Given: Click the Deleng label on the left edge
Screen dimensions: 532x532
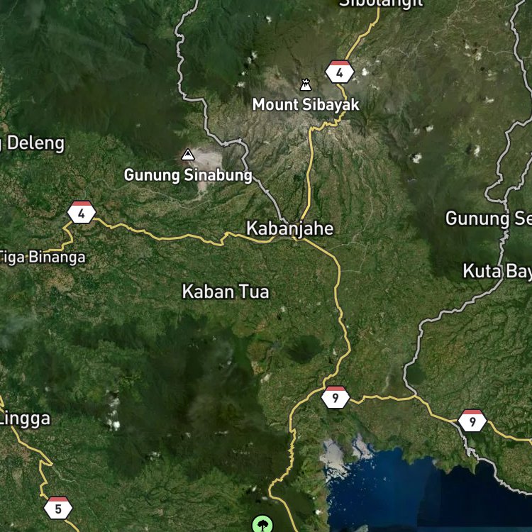Looking at the screenshot, I should pos(33,143).
